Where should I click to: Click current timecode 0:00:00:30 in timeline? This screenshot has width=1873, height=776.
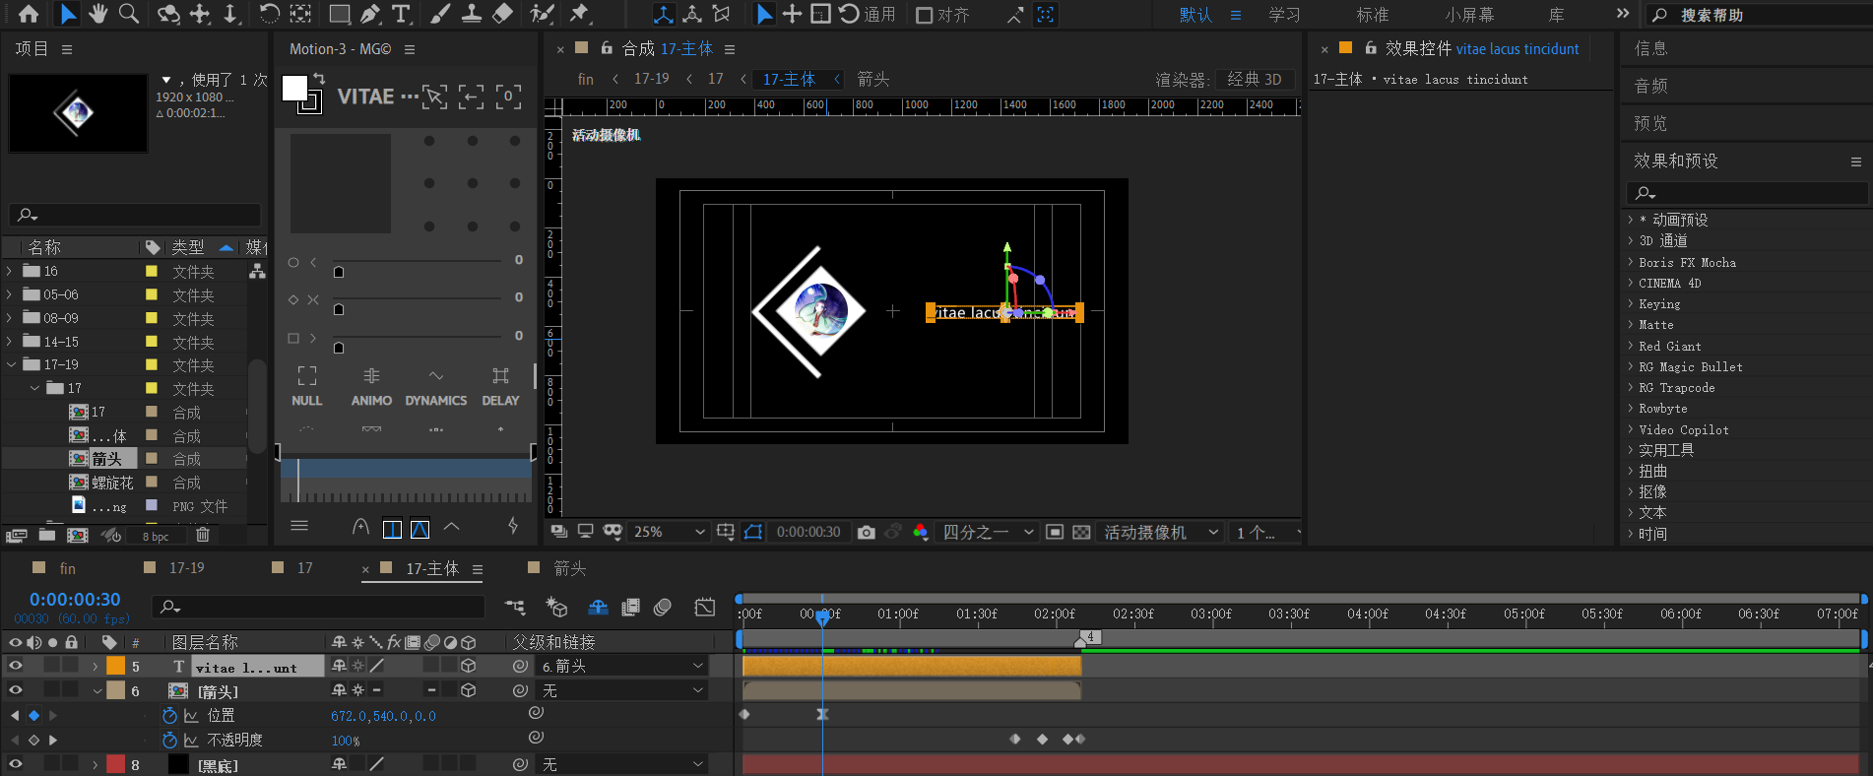click(75, 599)
